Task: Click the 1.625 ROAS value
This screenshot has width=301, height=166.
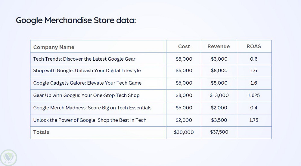Action: point(254,95)
